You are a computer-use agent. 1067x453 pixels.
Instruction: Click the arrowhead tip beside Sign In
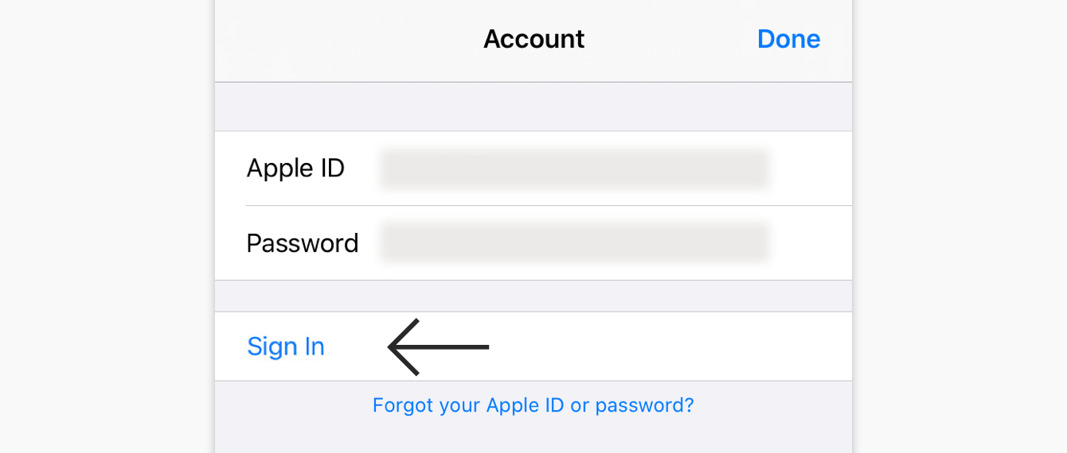(390, 347)
